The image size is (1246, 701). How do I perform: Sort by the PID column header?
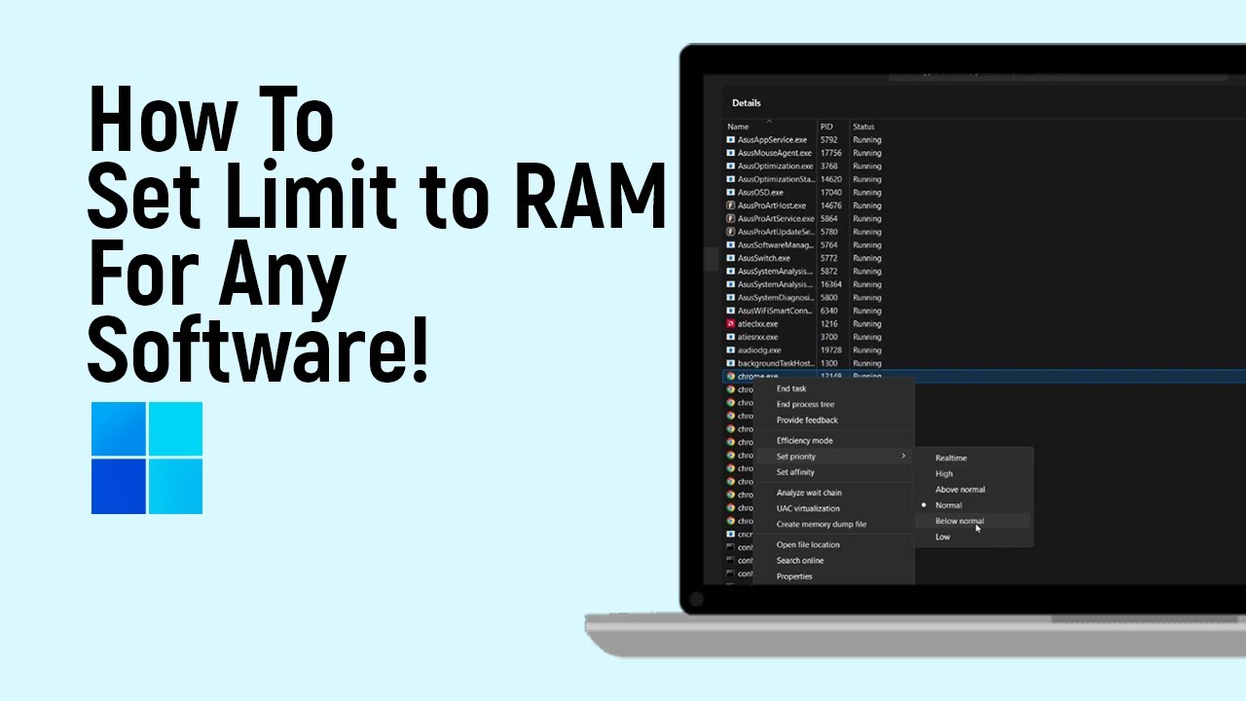click(x=826, y=127)
